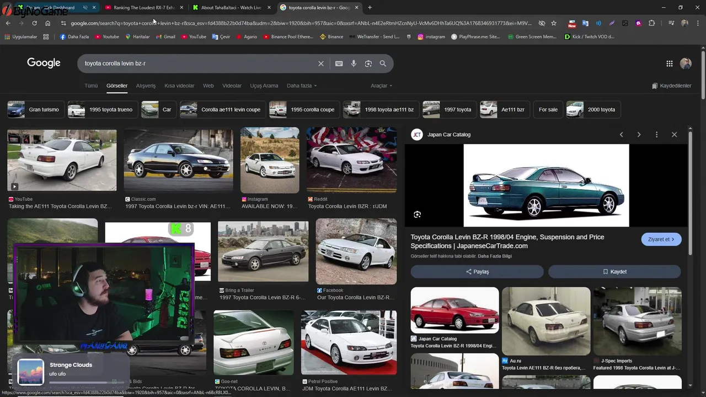
Task: Click the Paylaş share button
Action: pos(477,272)
